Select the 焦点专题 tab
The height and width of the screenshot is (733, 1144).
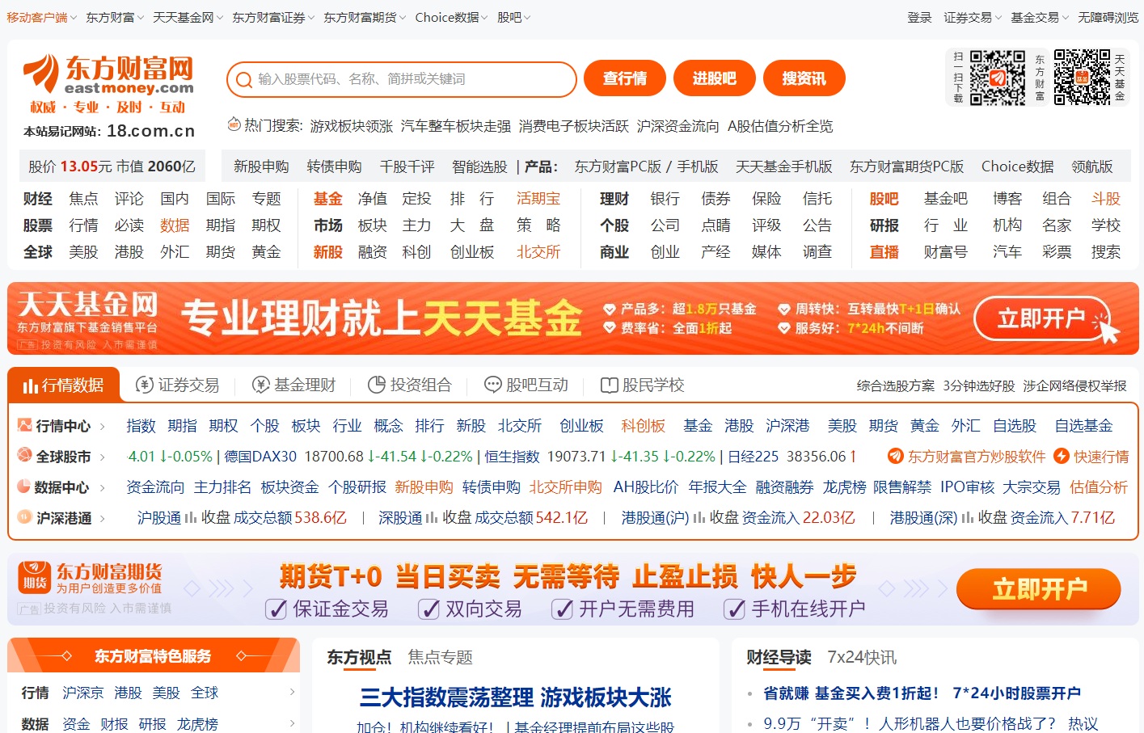pos(440,657)
